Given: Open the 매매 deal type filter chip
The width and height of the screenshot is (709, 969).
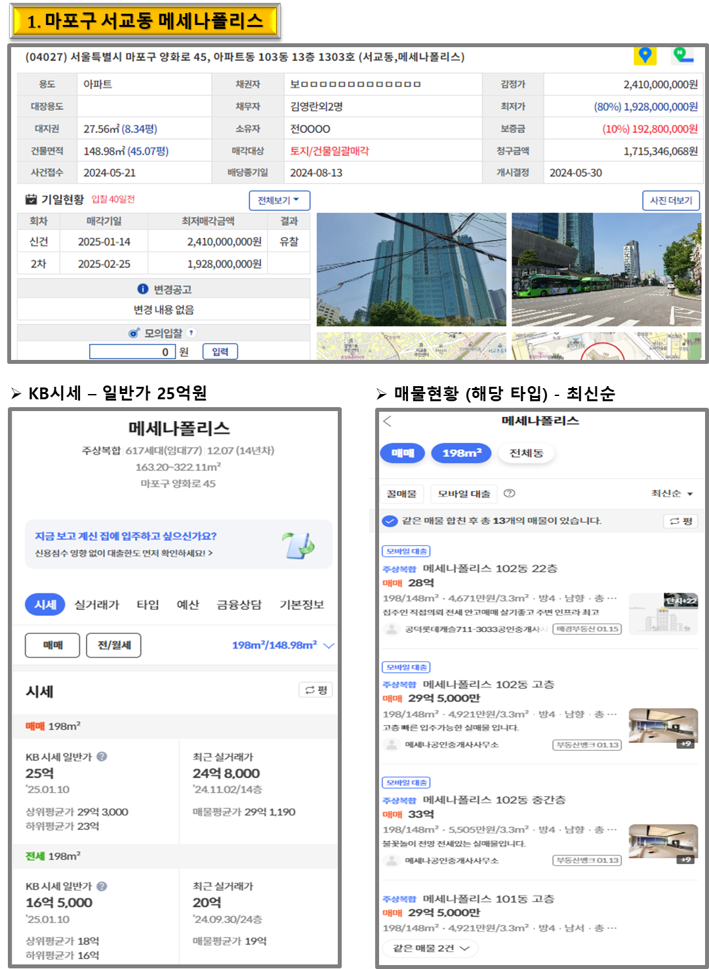Looking at the screenshot, I should [402, 453].
